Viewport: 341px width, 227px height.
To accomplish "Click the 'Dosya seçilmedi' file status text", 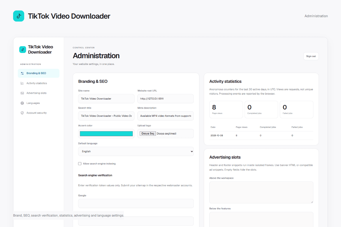I will pyautogui.click(x=166, y=134).
